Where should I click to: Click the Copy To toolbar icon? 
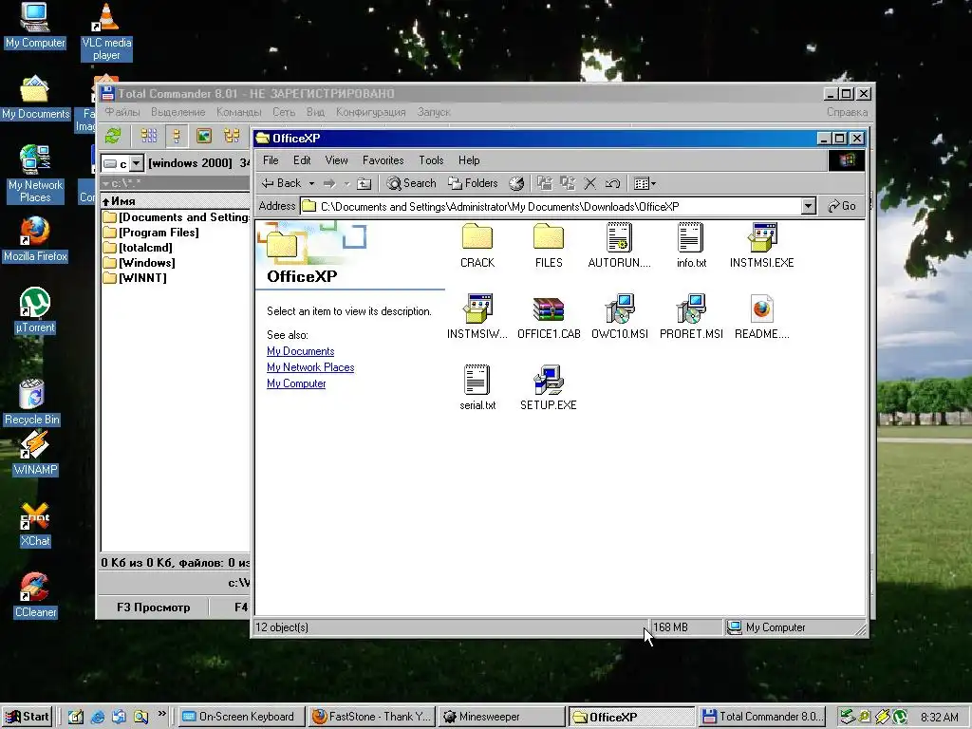[568, 183]
